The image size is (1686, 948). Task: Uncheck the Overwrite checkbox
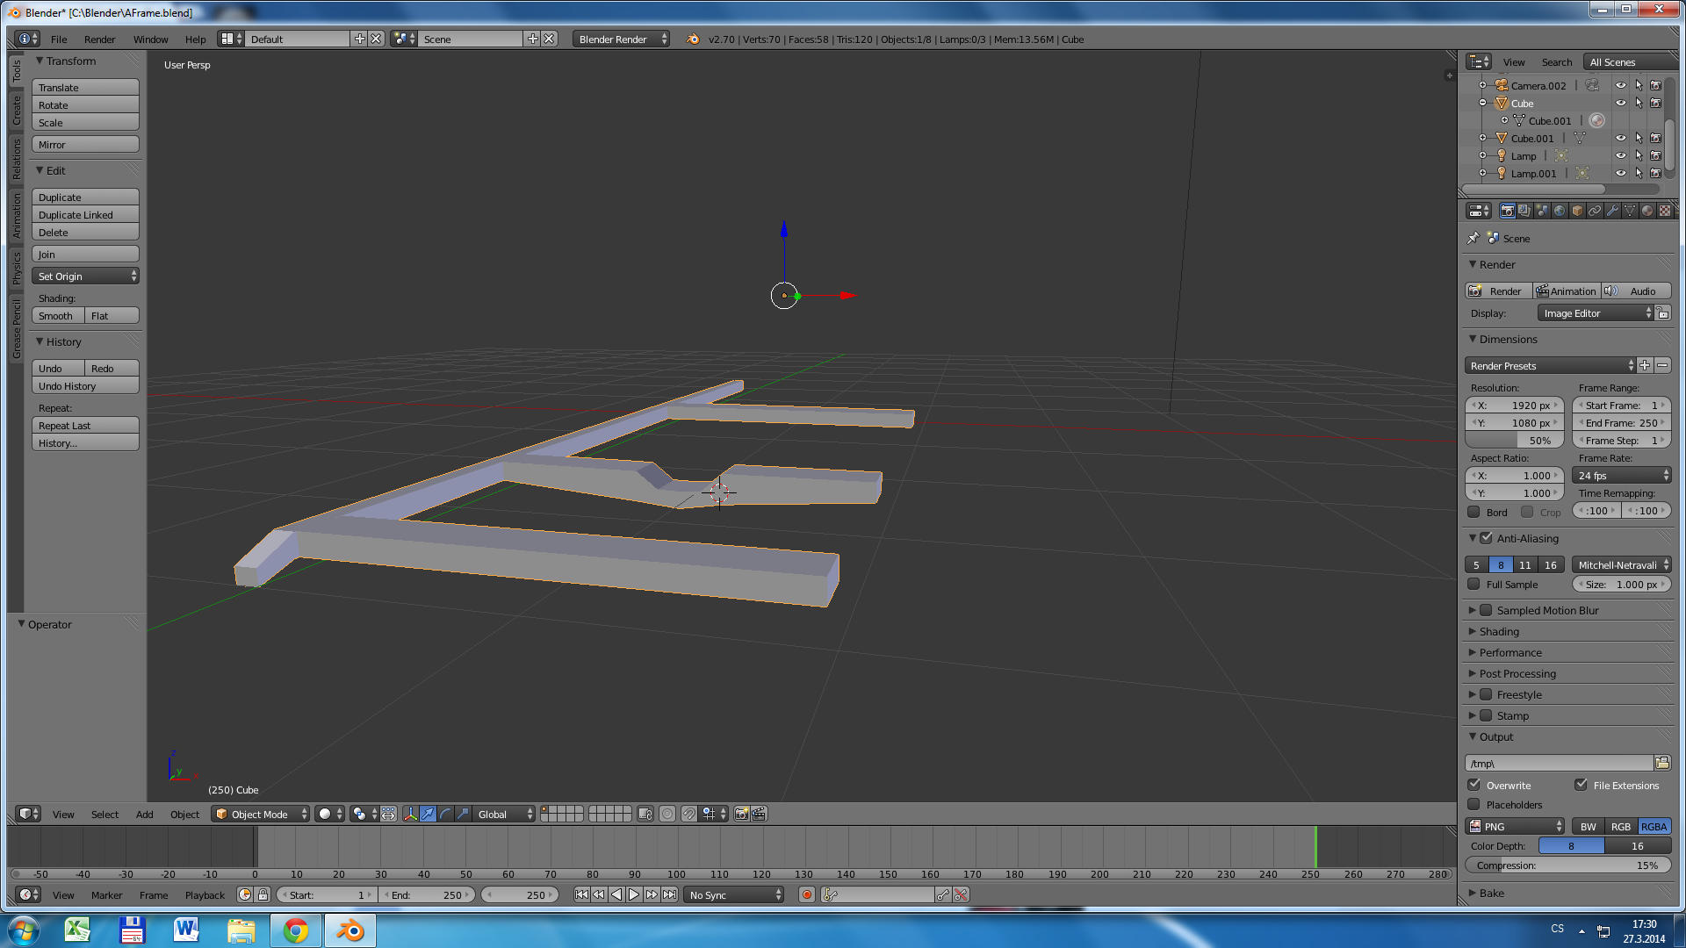tap(1474, 785)
